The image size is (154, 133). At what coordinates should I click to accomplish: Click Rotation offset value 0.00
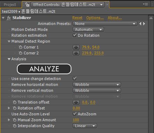tap(76, 108)
